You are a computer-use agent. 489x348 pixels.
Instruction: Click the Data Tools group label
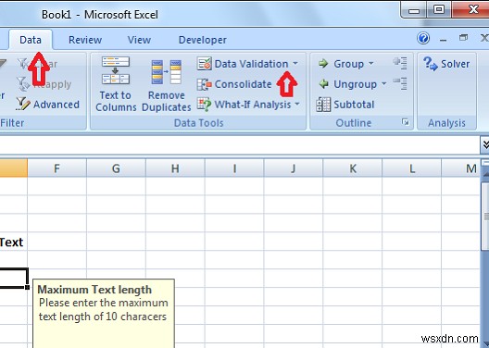click(198, 123)
